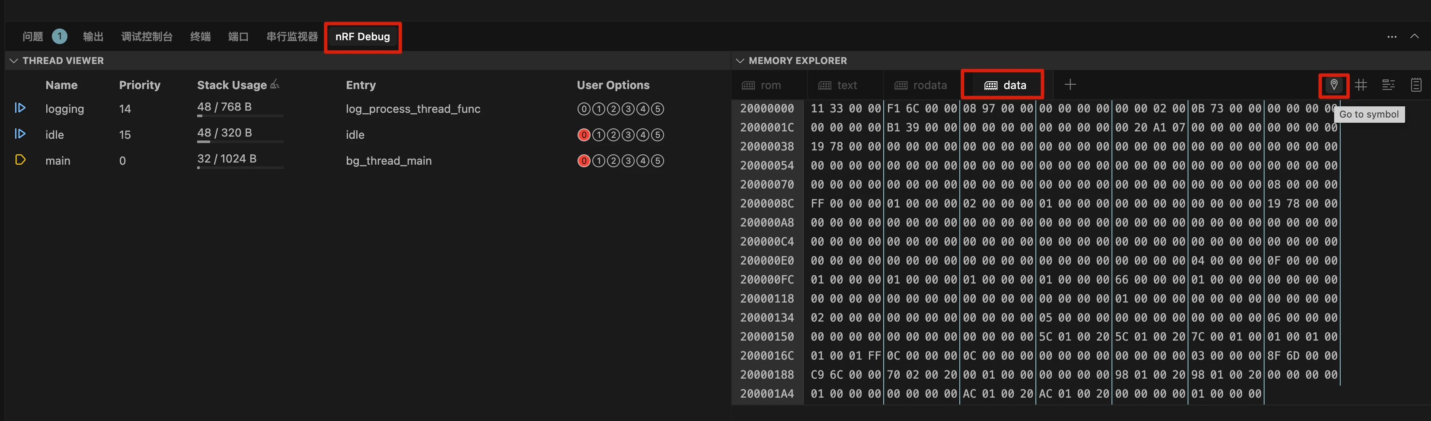Toggle user option 3 on the logging thread
Screen dimensions: 1431x421
(x=628, y=109)
